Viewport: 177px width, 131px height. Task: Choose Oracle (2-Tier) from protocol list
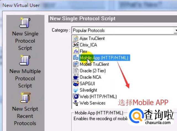tap(93, 71)
